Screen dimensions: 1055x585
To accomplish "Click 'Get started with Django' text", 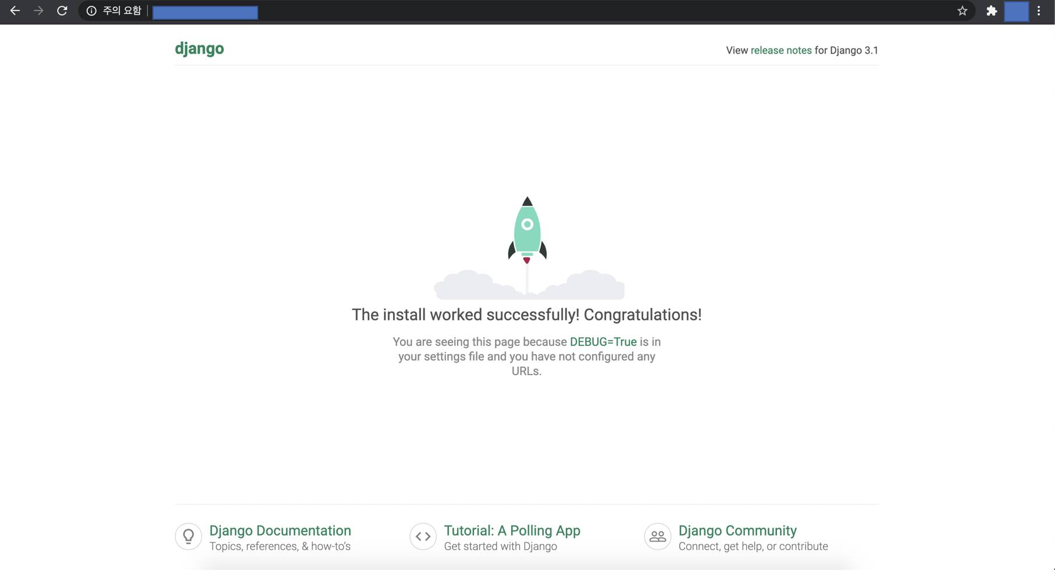I will 500,547.
